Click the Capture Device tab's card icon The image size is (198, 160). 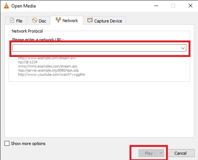[x=90, y=20]
